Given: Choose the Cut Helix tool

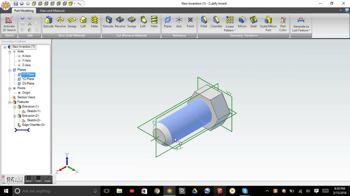Looking at the screenshot, I should click(154, 22).
